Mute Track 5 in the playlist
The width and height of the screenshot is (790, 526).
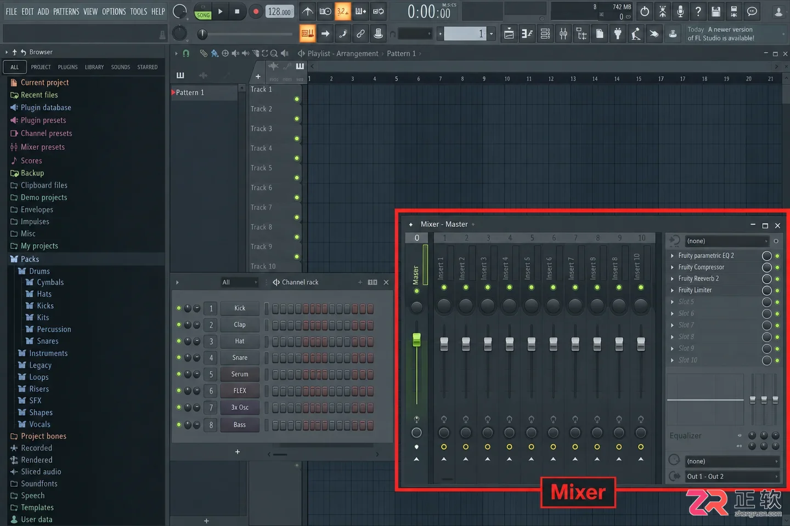297,178
